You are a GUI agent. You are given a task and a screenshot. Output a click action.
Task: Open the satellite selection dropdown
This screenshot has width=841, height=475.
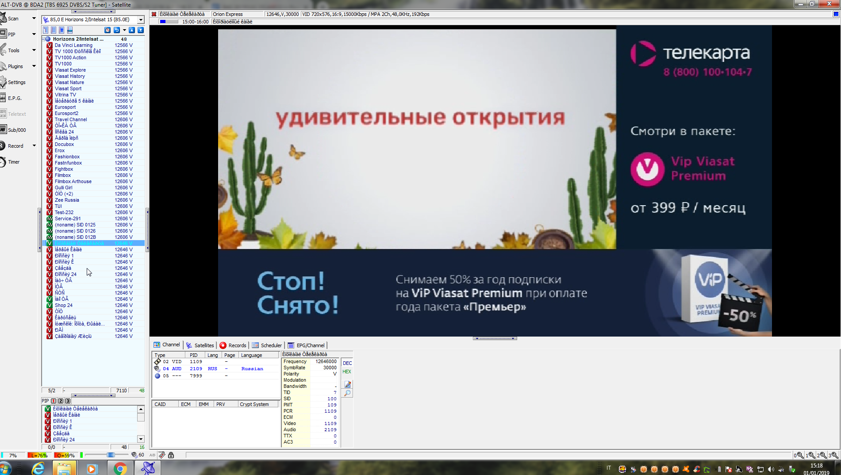pyautogui.click(x=141, y=19)
